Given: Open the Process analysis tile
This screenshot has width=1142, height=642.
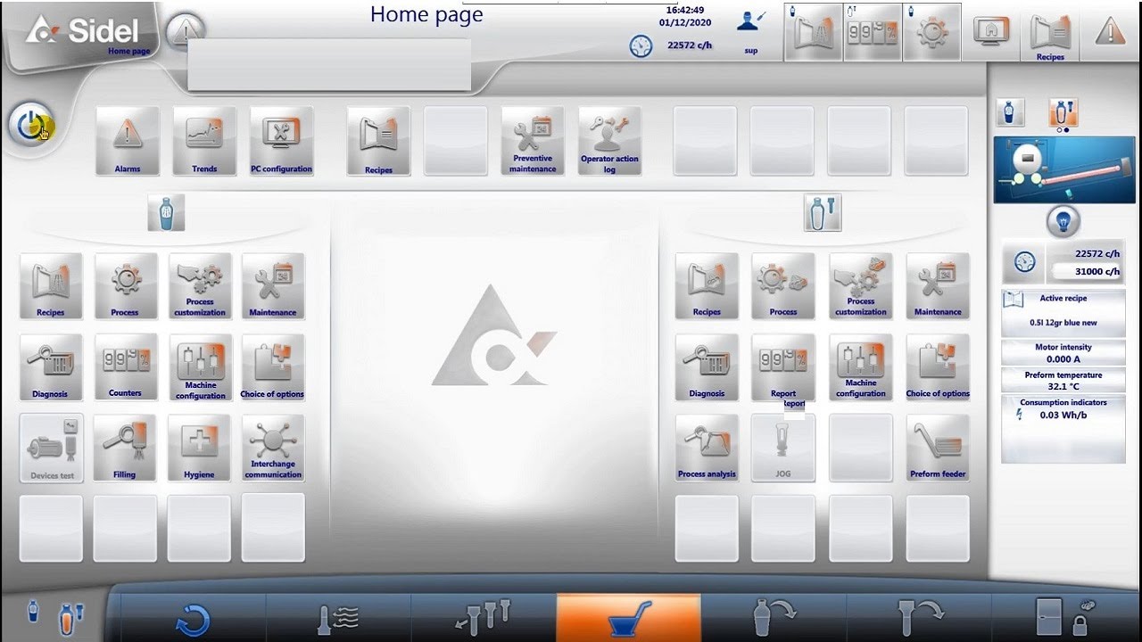Looking at the screenshot, I should 707,449.
